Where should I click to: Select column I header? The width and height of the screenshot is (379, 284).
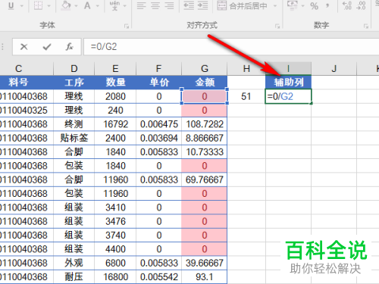(x=288, y=68)
